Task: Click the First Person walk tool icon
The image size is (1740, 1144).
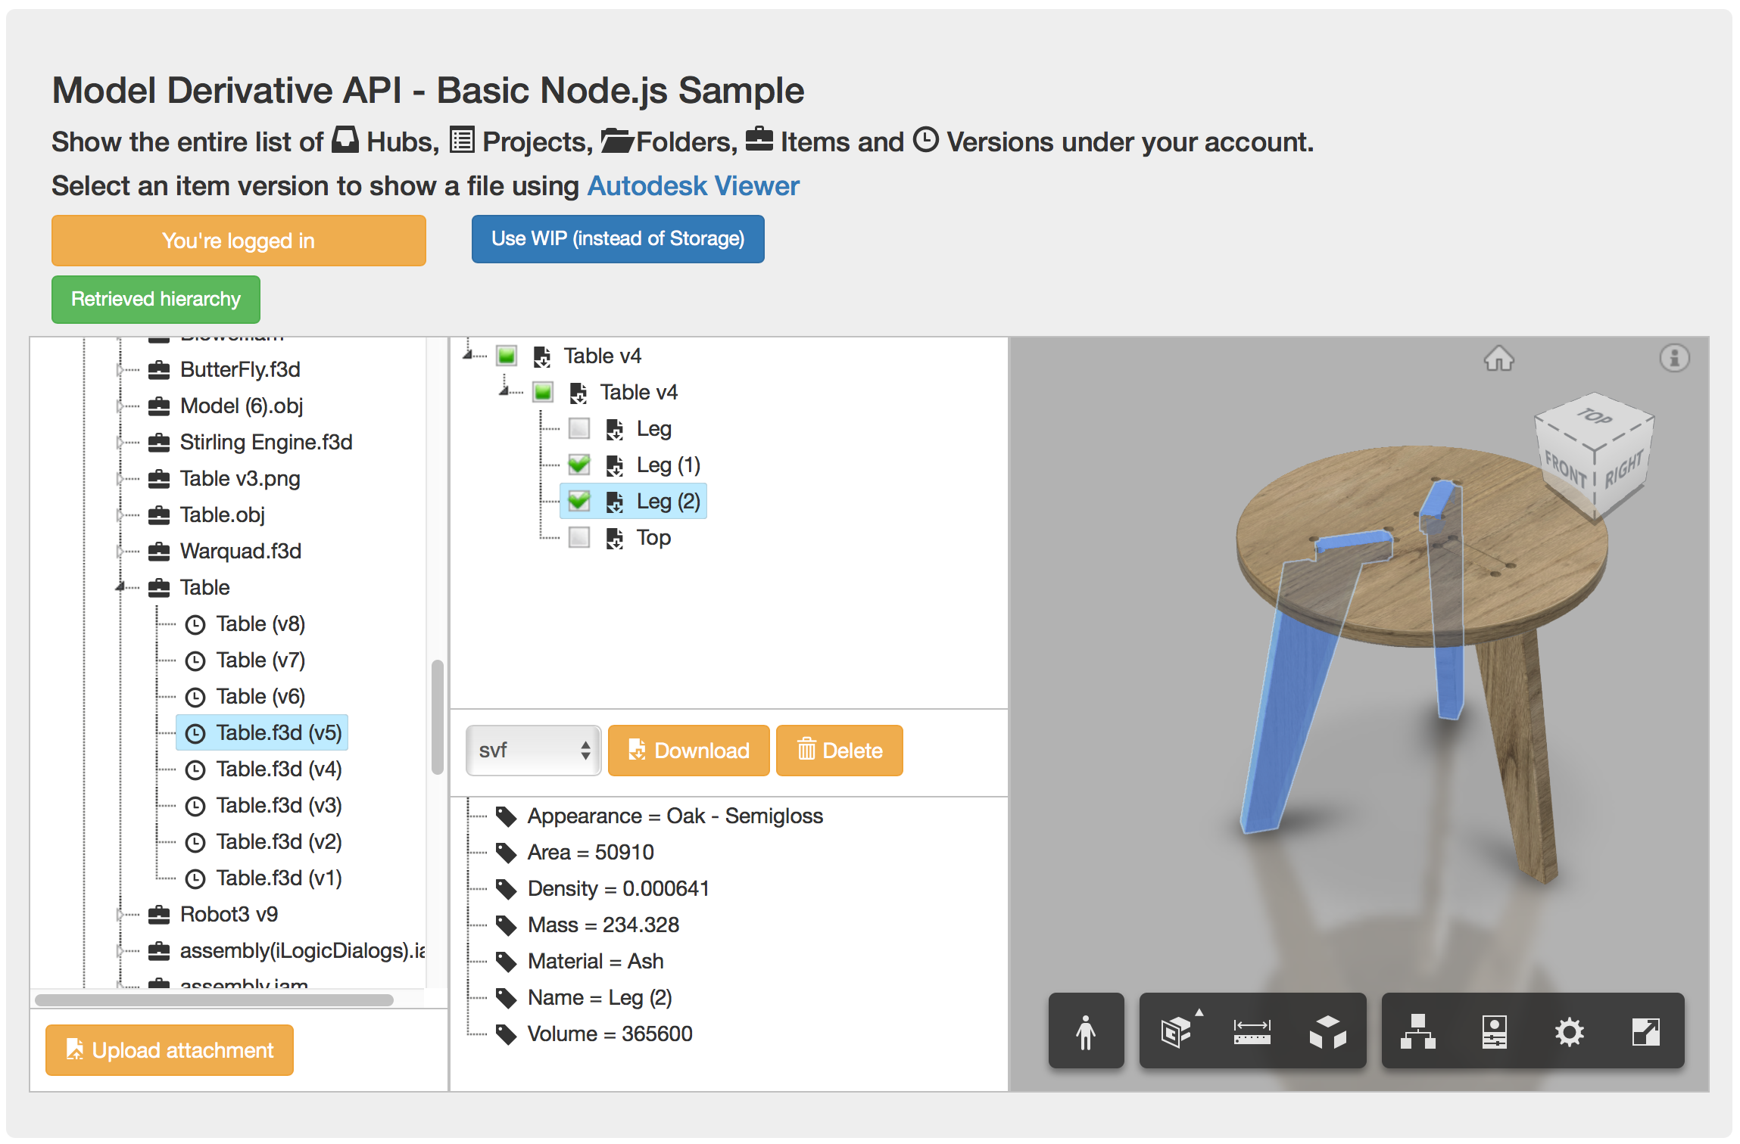Action: click(1085, 1031)
